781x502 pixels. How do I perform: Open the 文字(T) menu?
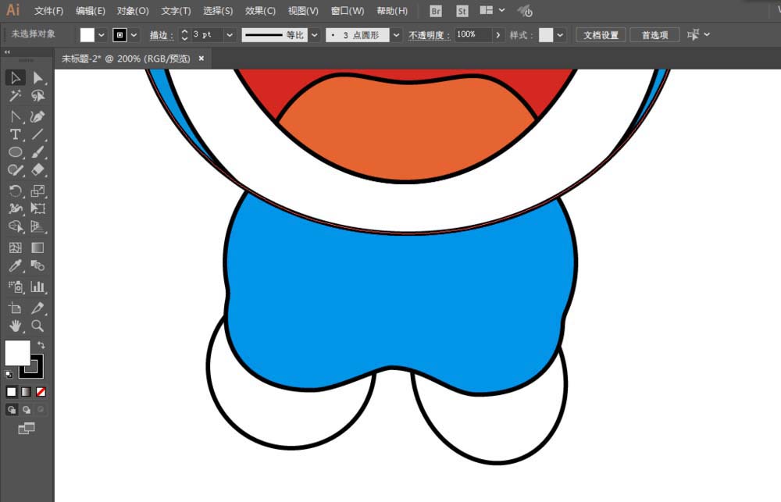[x=176, y=11]
